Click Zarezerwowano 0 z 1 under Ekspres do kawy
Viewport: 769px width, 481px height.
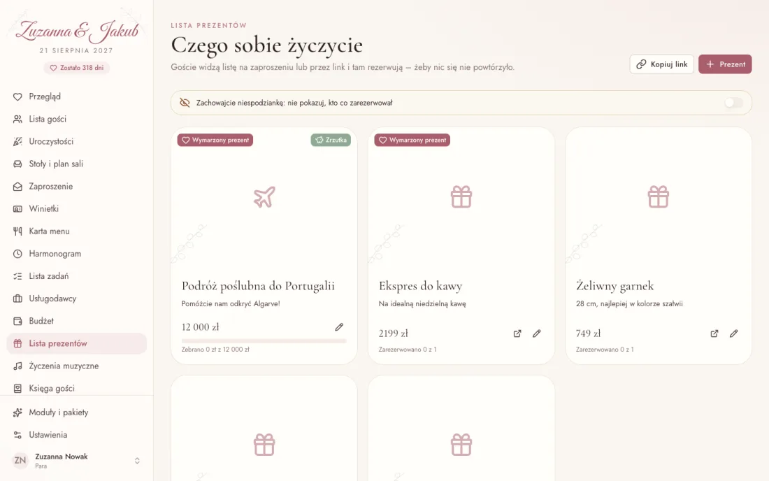click(408, 350)
